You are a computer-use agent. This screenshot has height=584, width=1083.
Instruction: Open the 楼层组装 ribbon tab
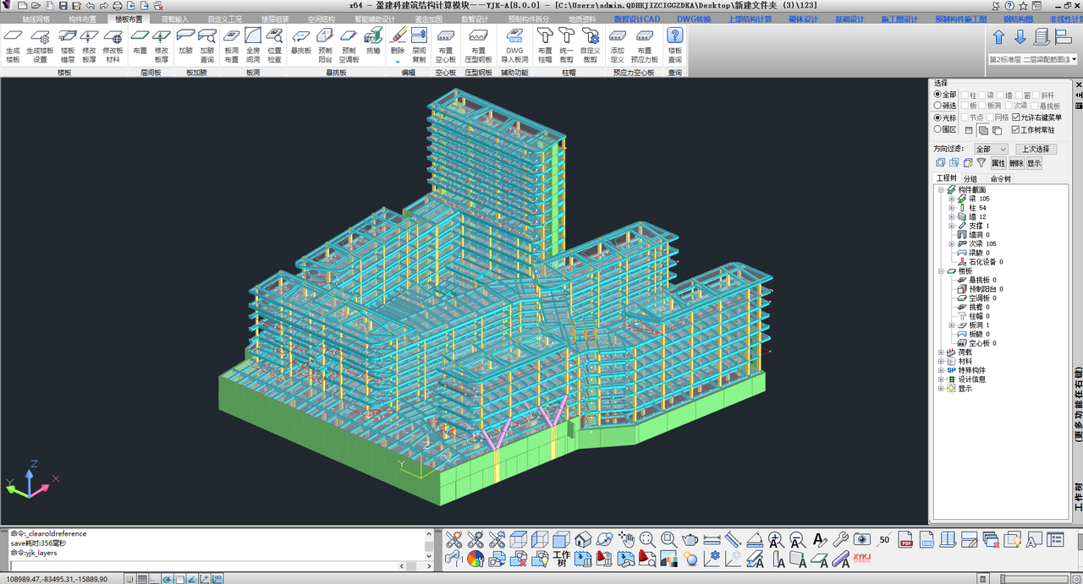click(x=274, y=19)
